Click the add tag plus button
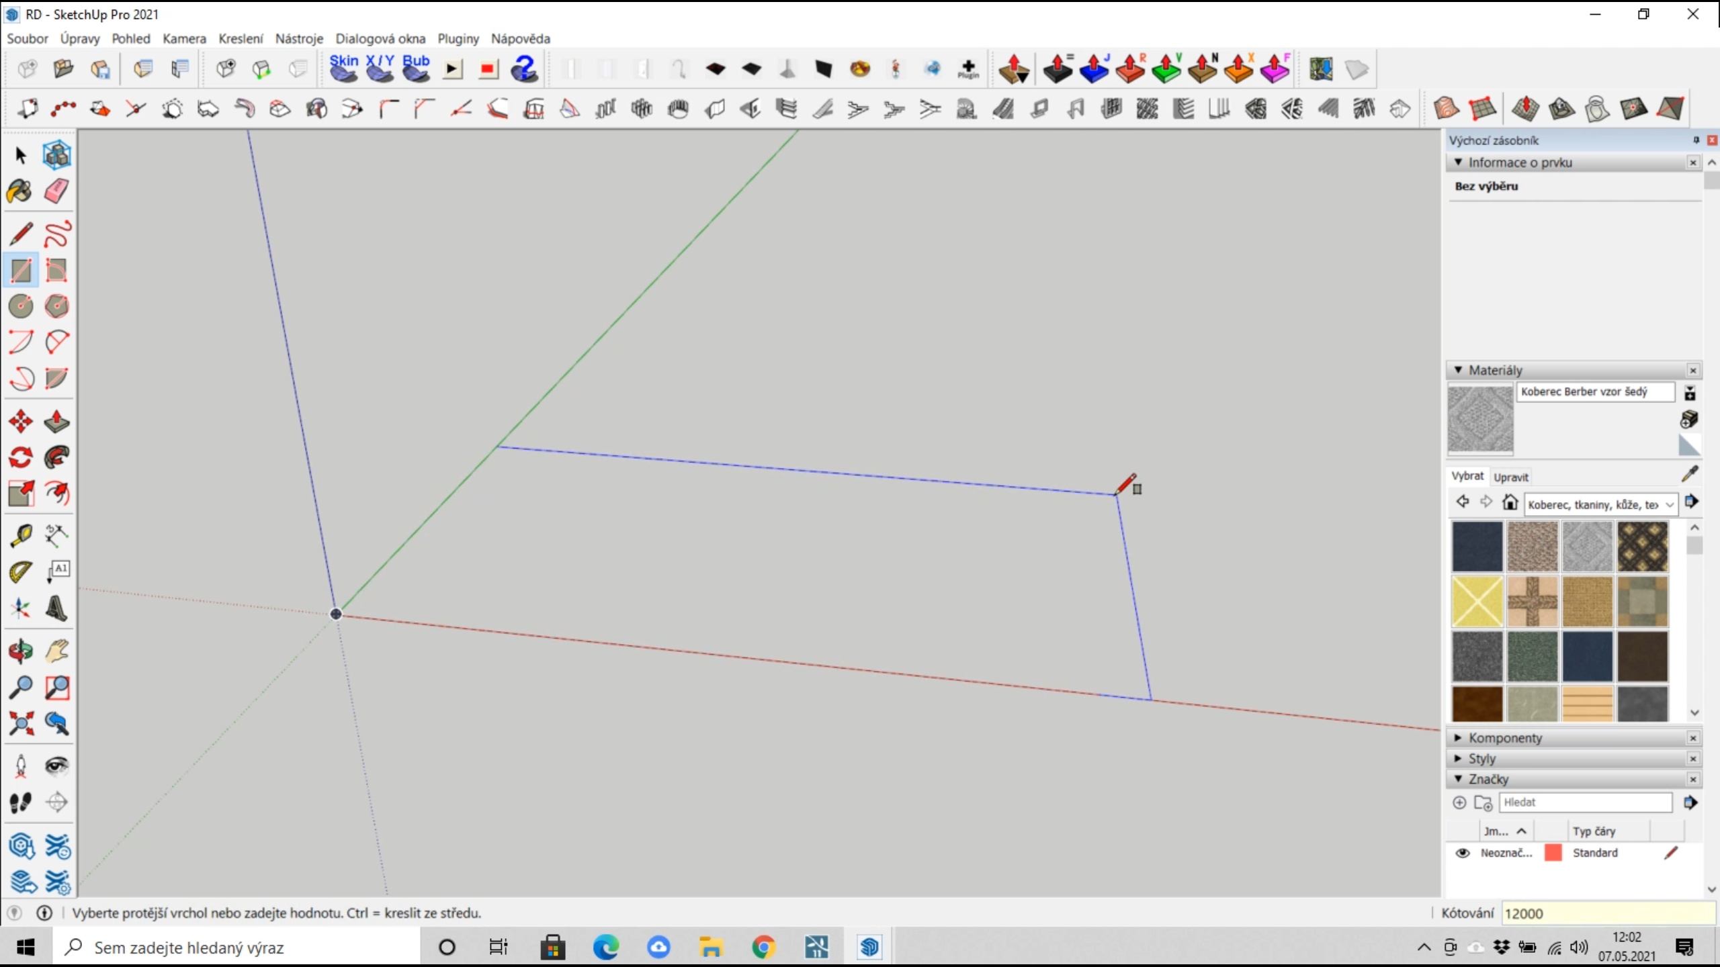Screen dimensions: 1720x967 [x=1459, y=803]
